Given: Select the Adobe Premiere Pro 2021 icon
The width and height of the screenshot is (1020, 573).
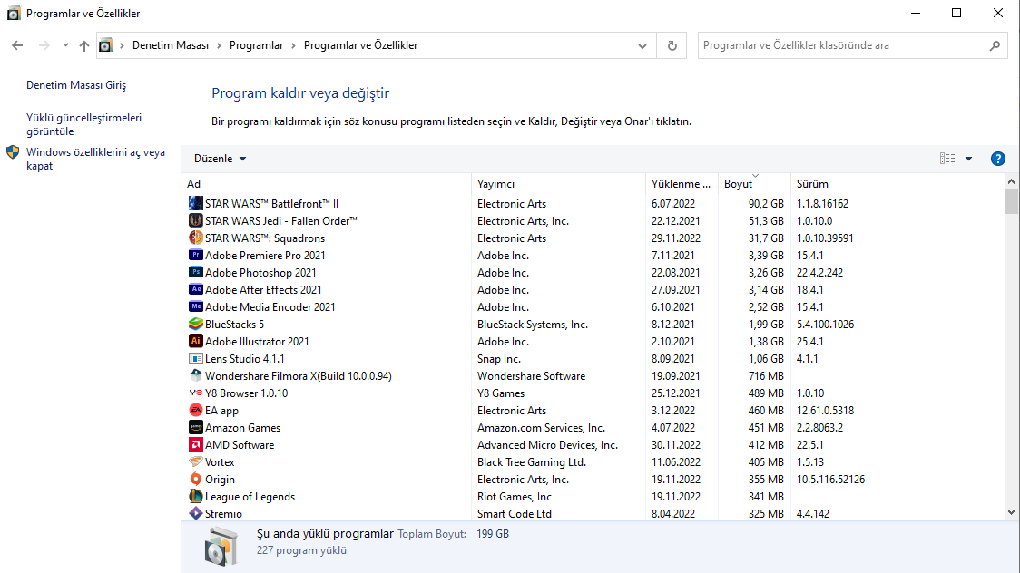Looking at the screenshot, I should (195, 255).
